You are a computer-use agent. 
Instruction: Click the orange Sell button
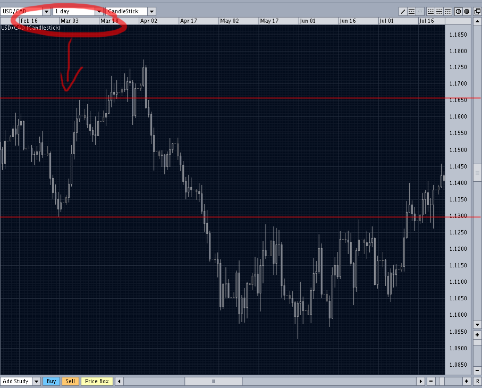coord(70,382)
